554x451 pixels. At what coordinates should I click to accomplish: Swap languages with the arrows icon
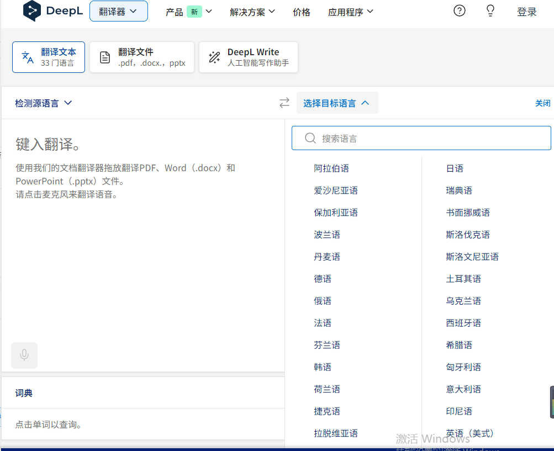(284, 103)
